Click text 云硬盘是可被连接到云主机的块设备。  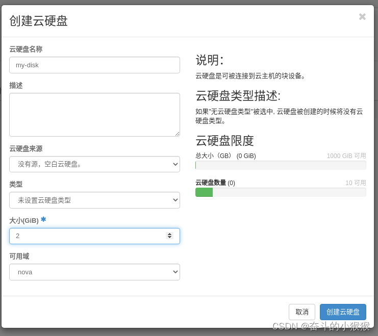click(x=250, y=76)
